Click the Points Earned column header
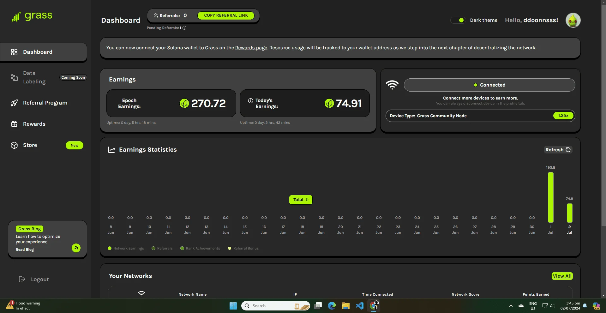Screen dimensions: 606x313 536,294
